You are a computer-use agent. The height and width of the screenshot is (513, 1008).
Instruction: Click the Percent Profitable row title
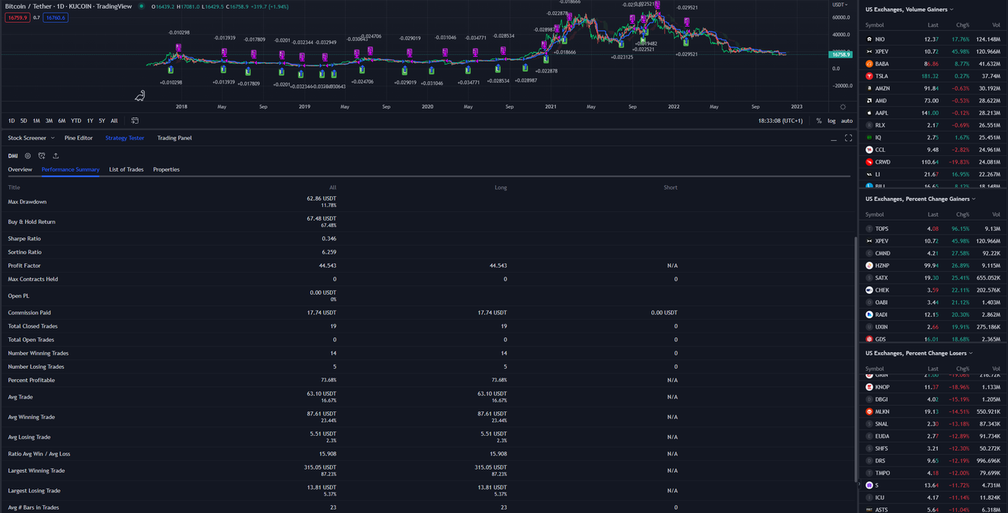click(30, 381)
